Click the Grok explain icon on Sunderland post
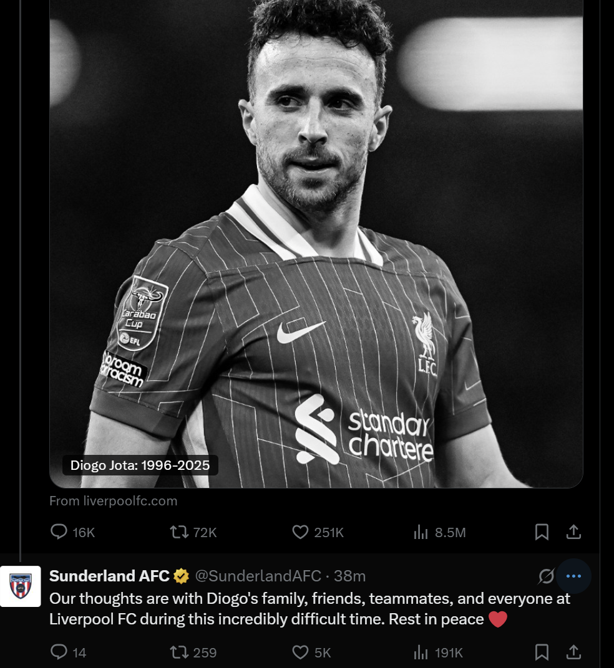Image resolution: width=614 pixels, height=668 pixels. [546, 576]
